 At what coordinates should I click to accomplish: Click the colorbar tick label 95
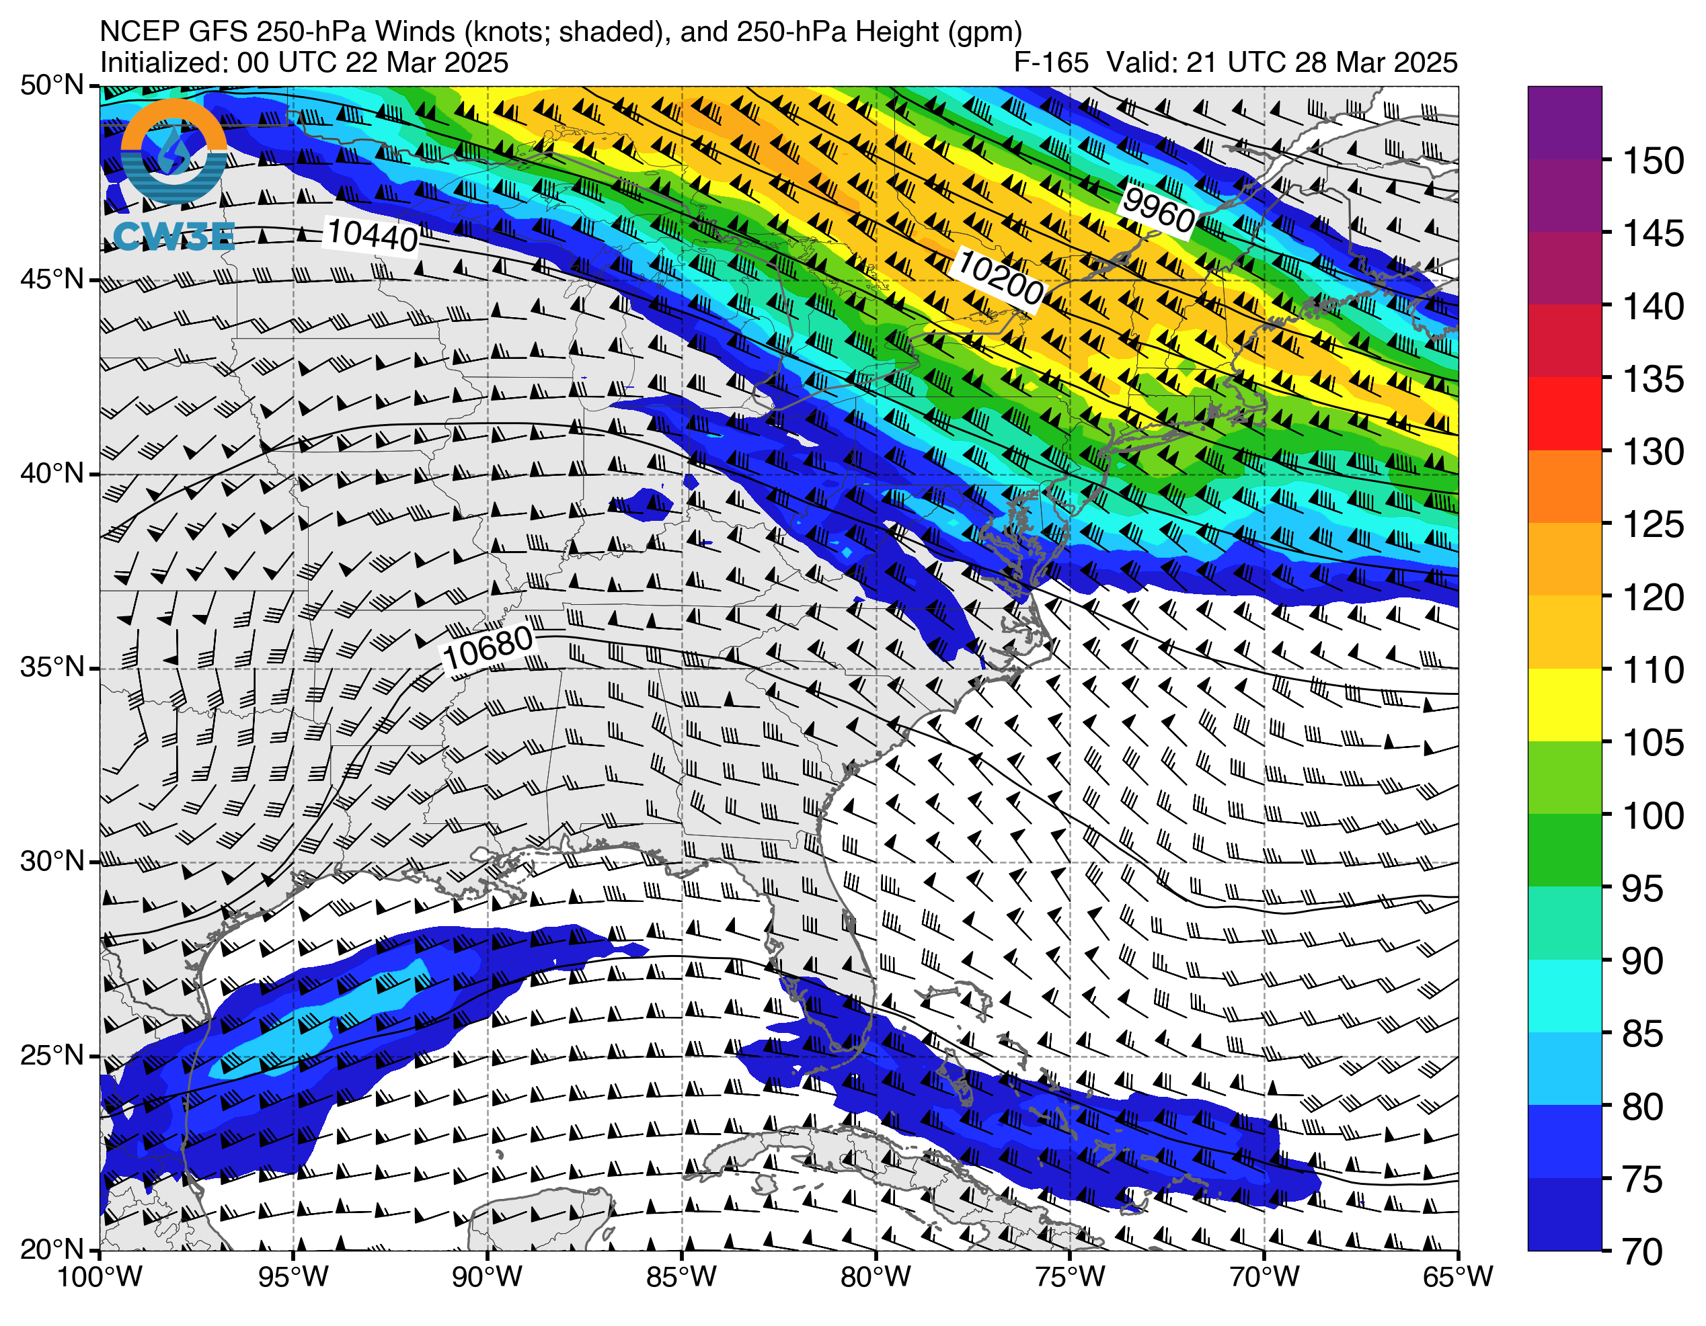1642,888
